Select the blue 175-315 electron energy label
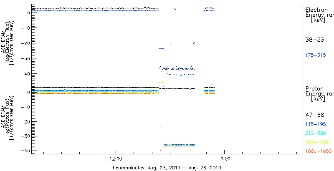 pos(316,55)
